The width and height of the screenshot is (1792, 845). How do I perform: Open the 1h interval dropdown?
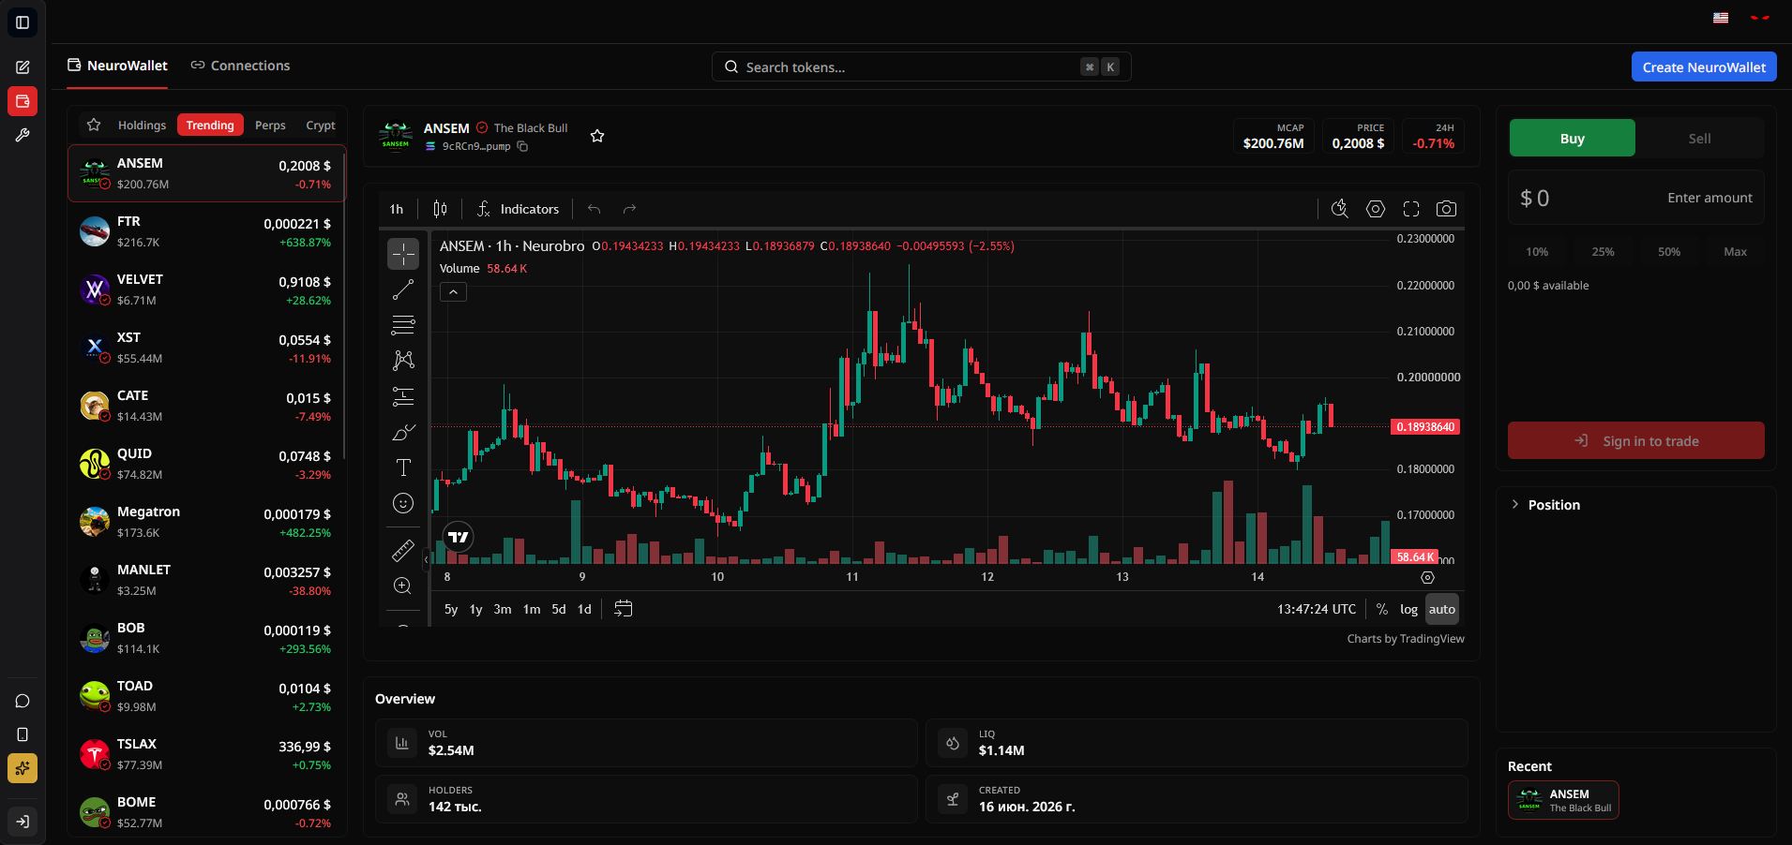397,209
